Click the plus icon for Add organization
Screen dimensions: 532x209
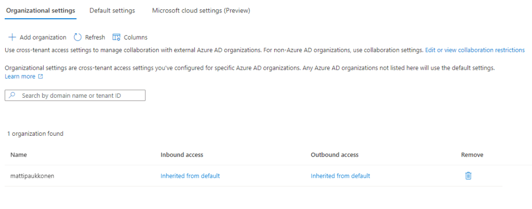pyautogui.click(x=12, y=37)
